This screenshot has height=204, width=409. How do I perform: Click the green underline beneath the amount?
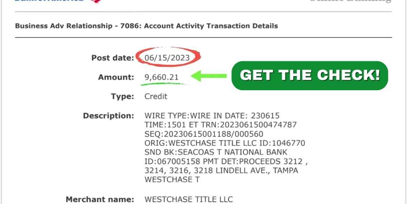click(x=163, y=84)
